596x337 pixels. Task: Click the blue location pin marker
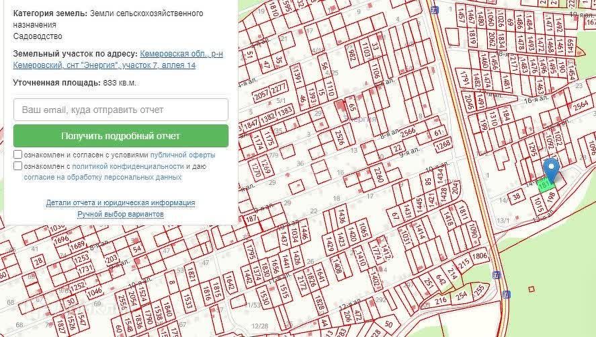[551, 170]
